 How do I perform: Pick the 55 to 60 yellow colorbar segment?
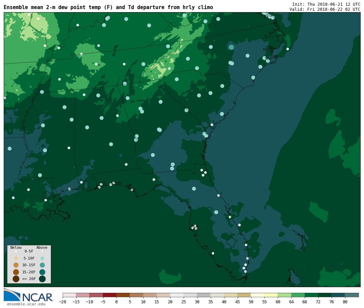point(271,295)
